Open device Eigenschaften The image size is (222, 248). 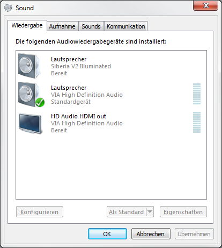click(x=183, y=212)
